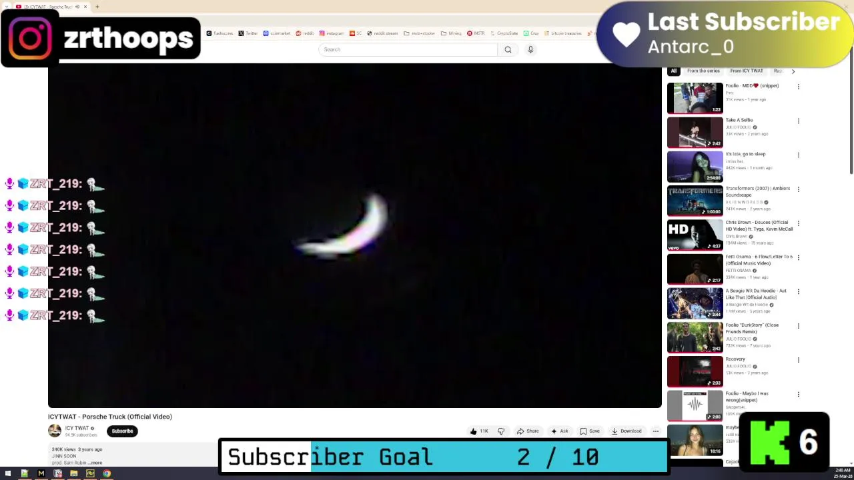Open options menu for Transformers Ambient Soundscape
This screenshot has width=854, height=480.
pyautogui.click(x=798, y=189)
